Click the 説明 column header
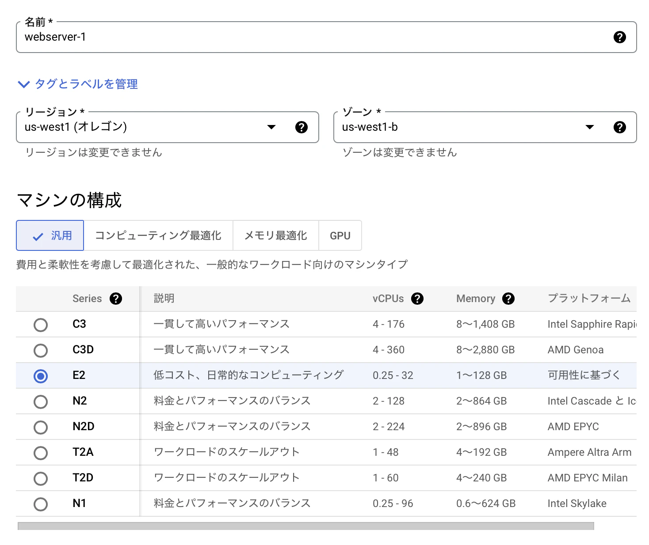Image resolution: width=649 pixels, height=545 pixels. pyautogui.click(x=164, y=299)
